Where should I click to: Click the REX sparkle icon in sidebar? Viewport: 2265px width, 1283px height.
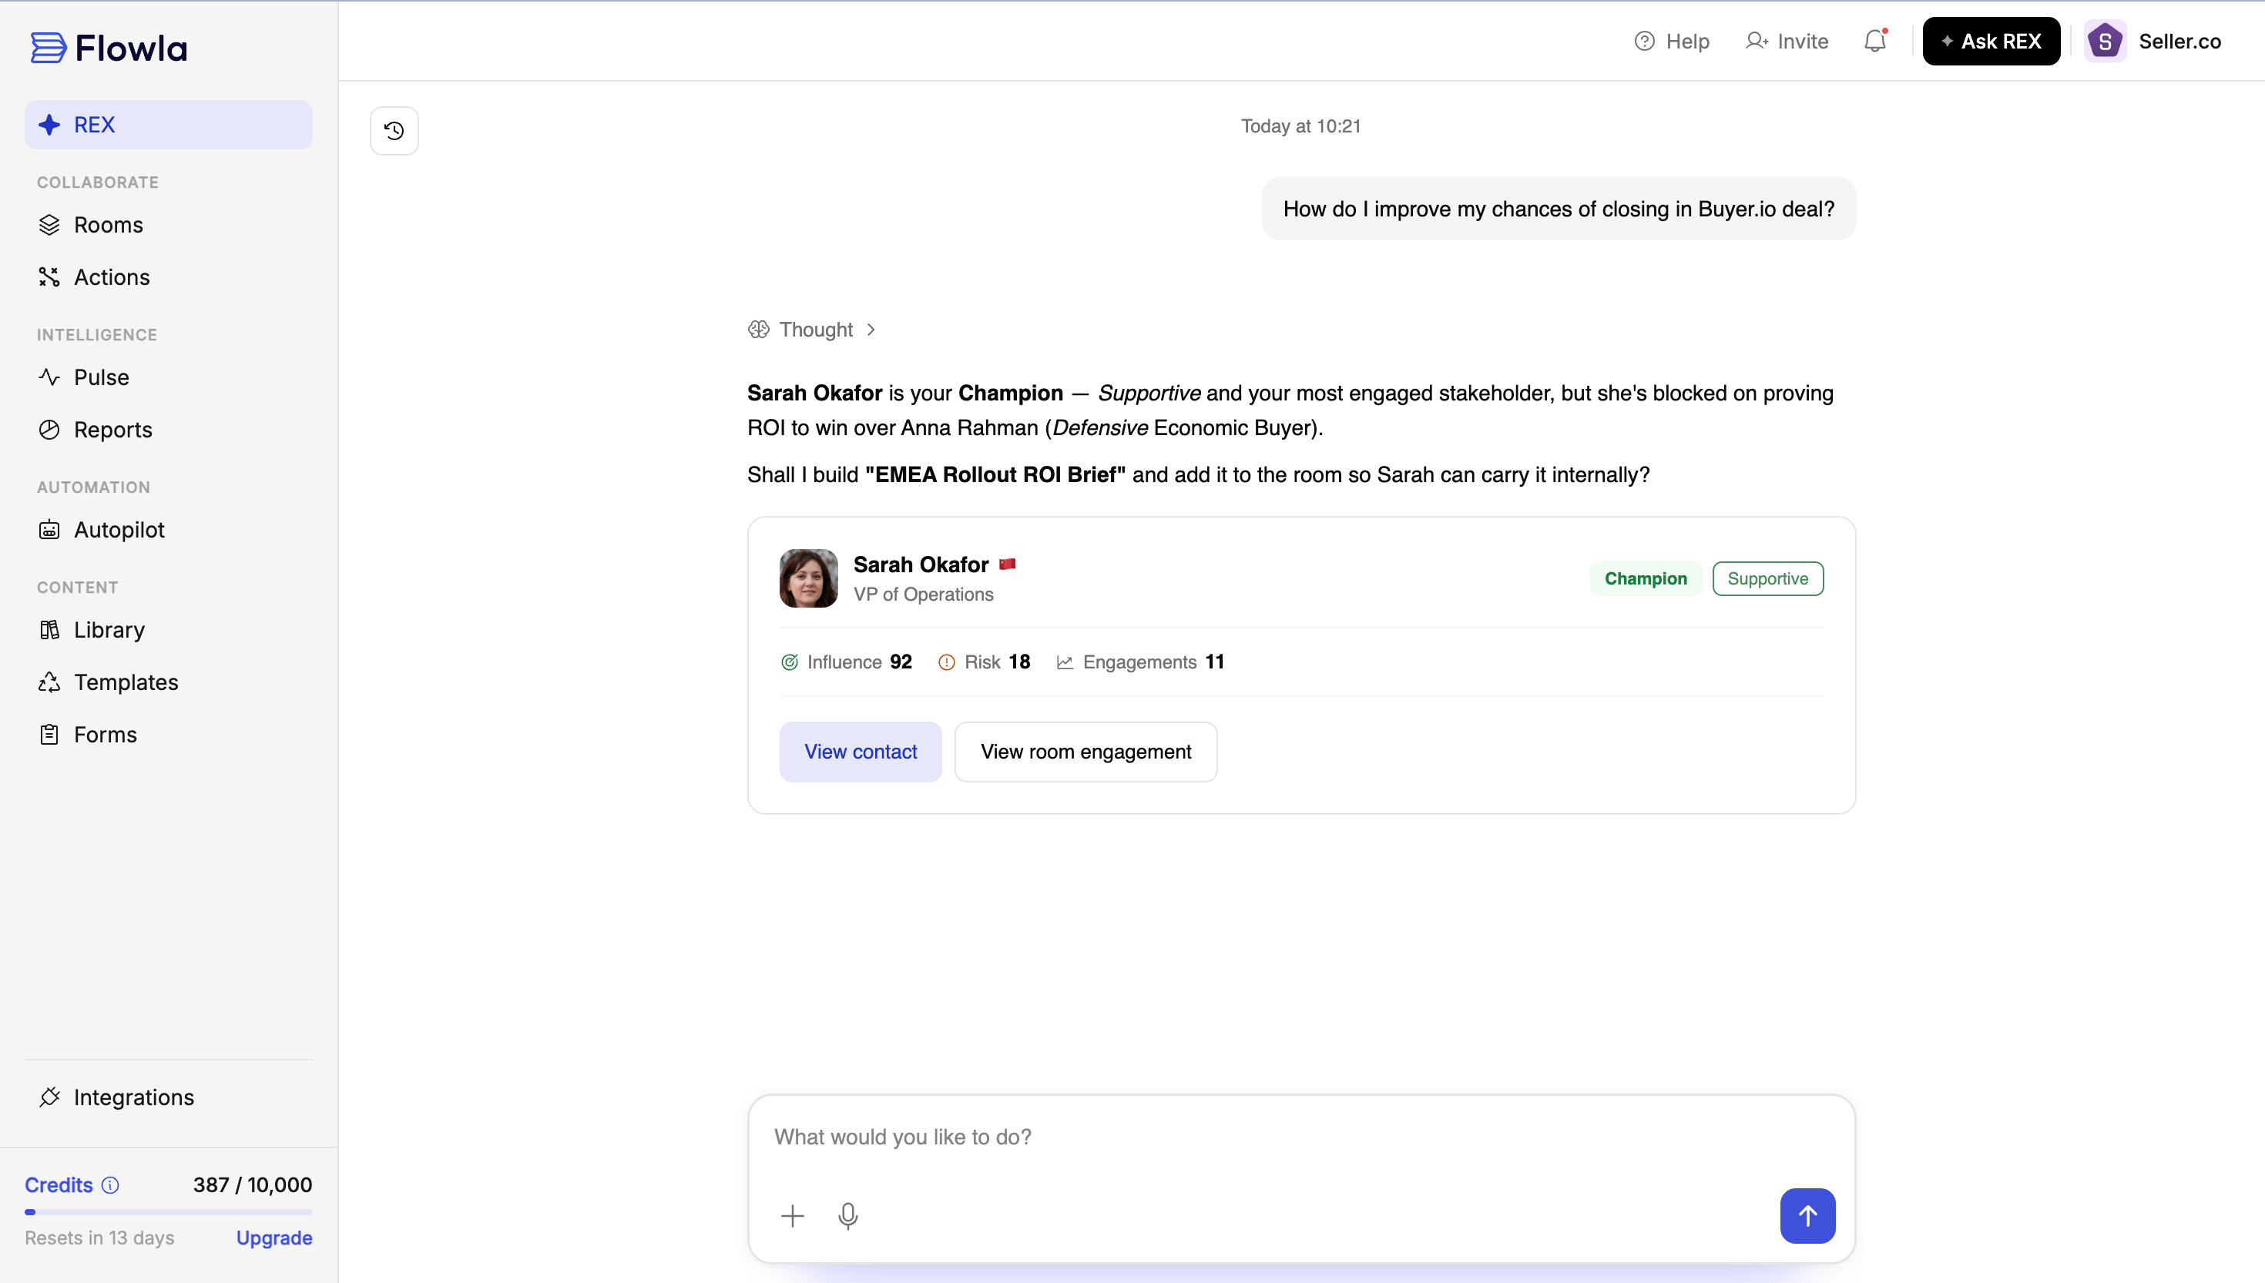(x=49, y=124)
